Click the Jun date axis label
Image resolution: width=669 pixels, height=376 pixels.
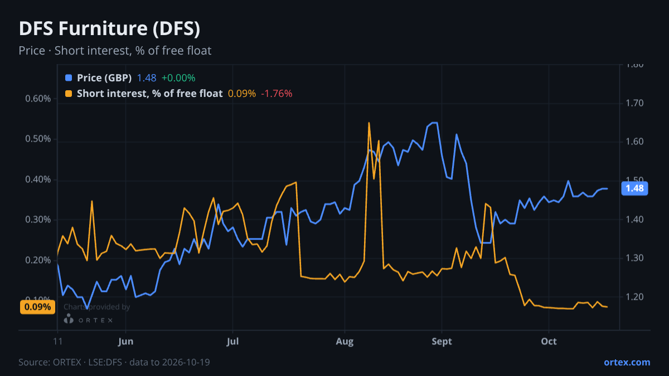pyautogui.click(x=126, y=341)
